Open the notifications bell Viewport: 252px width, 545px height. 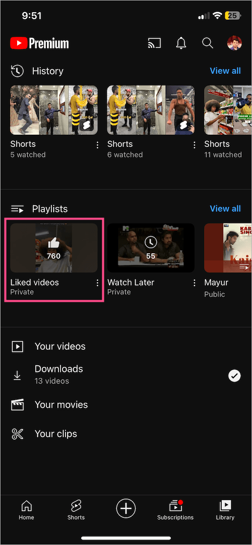181,43
